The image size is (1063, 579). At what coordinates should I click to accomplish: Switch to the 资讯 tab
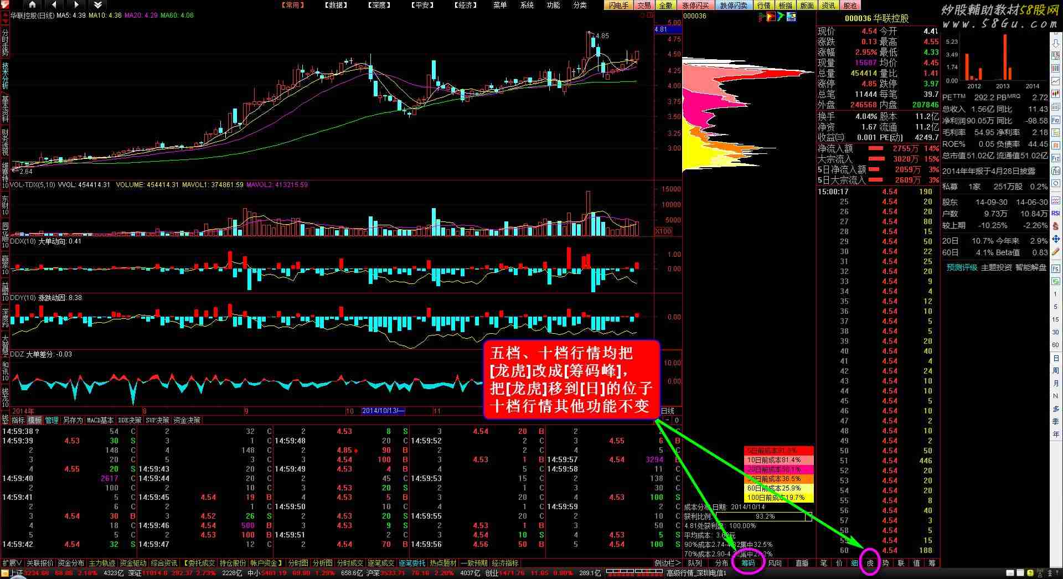tap(829, 5)
